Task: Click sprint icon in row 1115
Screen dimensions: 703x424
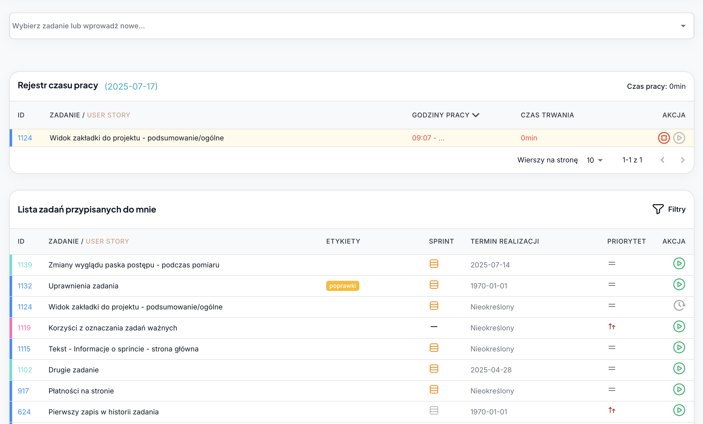Action: (434, 348)
